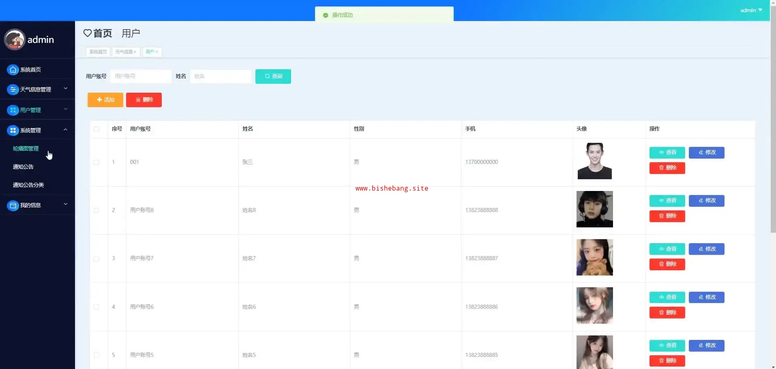This screenshot has width=776, height=369.
Task: Collapse the 系统管理 menu chevron
Action: (66, 130)
